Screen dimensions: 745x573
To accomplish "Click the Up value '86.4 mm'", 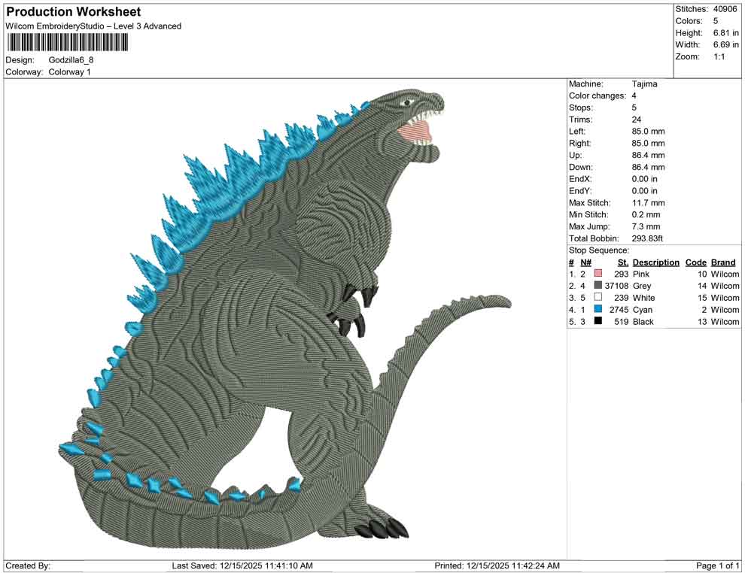I will [x=649, y=155].
